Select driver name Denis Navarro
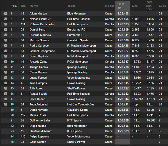168x146 pixels. 39,110
